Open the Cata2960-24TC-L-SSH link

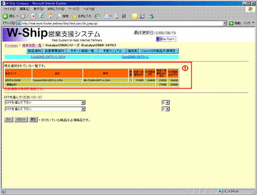(x=48, y=57)
